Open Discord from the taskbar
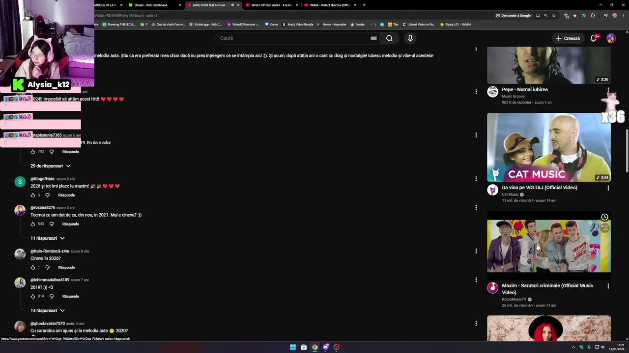The image size is (629, 353). (325, 347)
